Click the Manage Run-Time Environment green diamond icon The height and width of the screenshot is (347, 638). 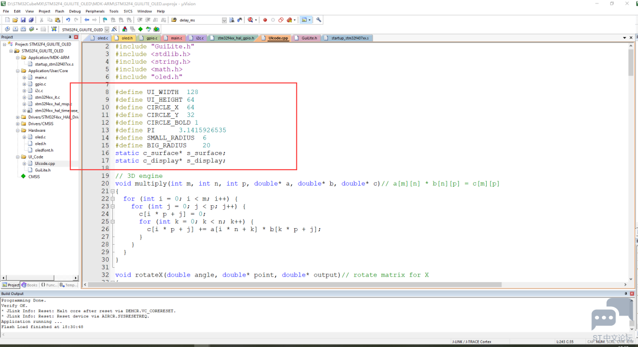pyautogui.click(x=141, y=30)
